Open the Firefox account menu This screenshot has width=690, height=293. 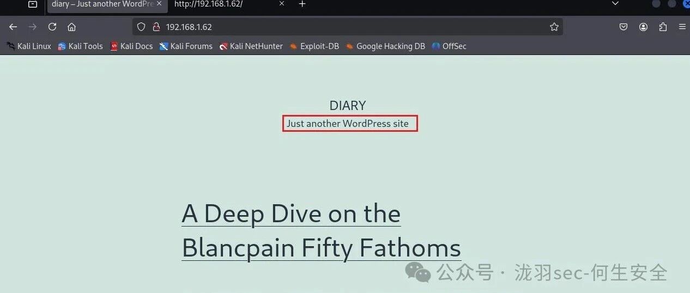tap(643, 27)
